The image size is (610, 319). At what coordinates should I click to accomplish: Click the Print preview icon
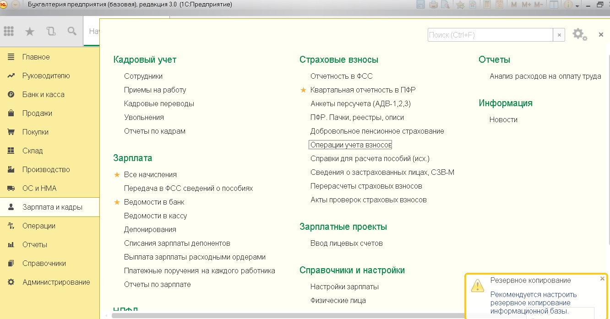pos(445,5)
